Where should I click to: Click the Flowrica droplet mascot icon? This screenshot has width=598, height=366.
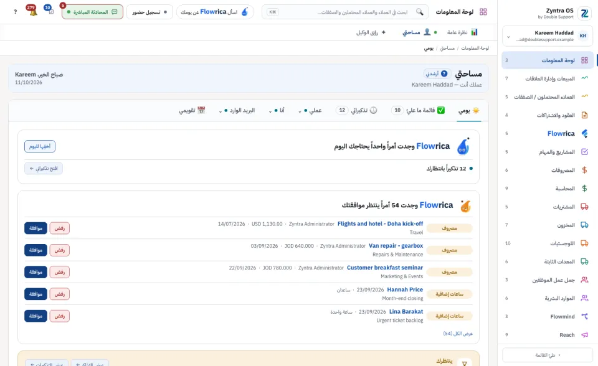click(463, 146)
